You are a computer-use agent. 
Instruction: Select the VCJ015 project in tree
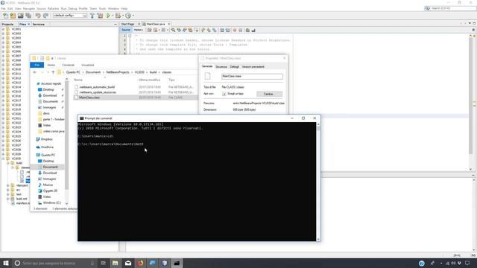tap(16, 92)
